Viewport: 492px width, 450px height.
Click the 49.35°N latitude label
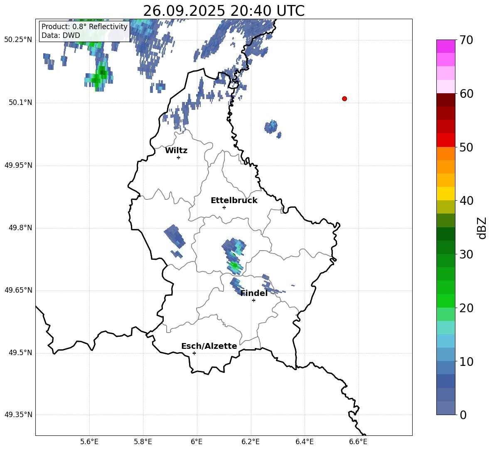coord(18,415)
